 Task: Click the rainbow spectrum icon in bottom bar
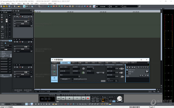(110, 104)
